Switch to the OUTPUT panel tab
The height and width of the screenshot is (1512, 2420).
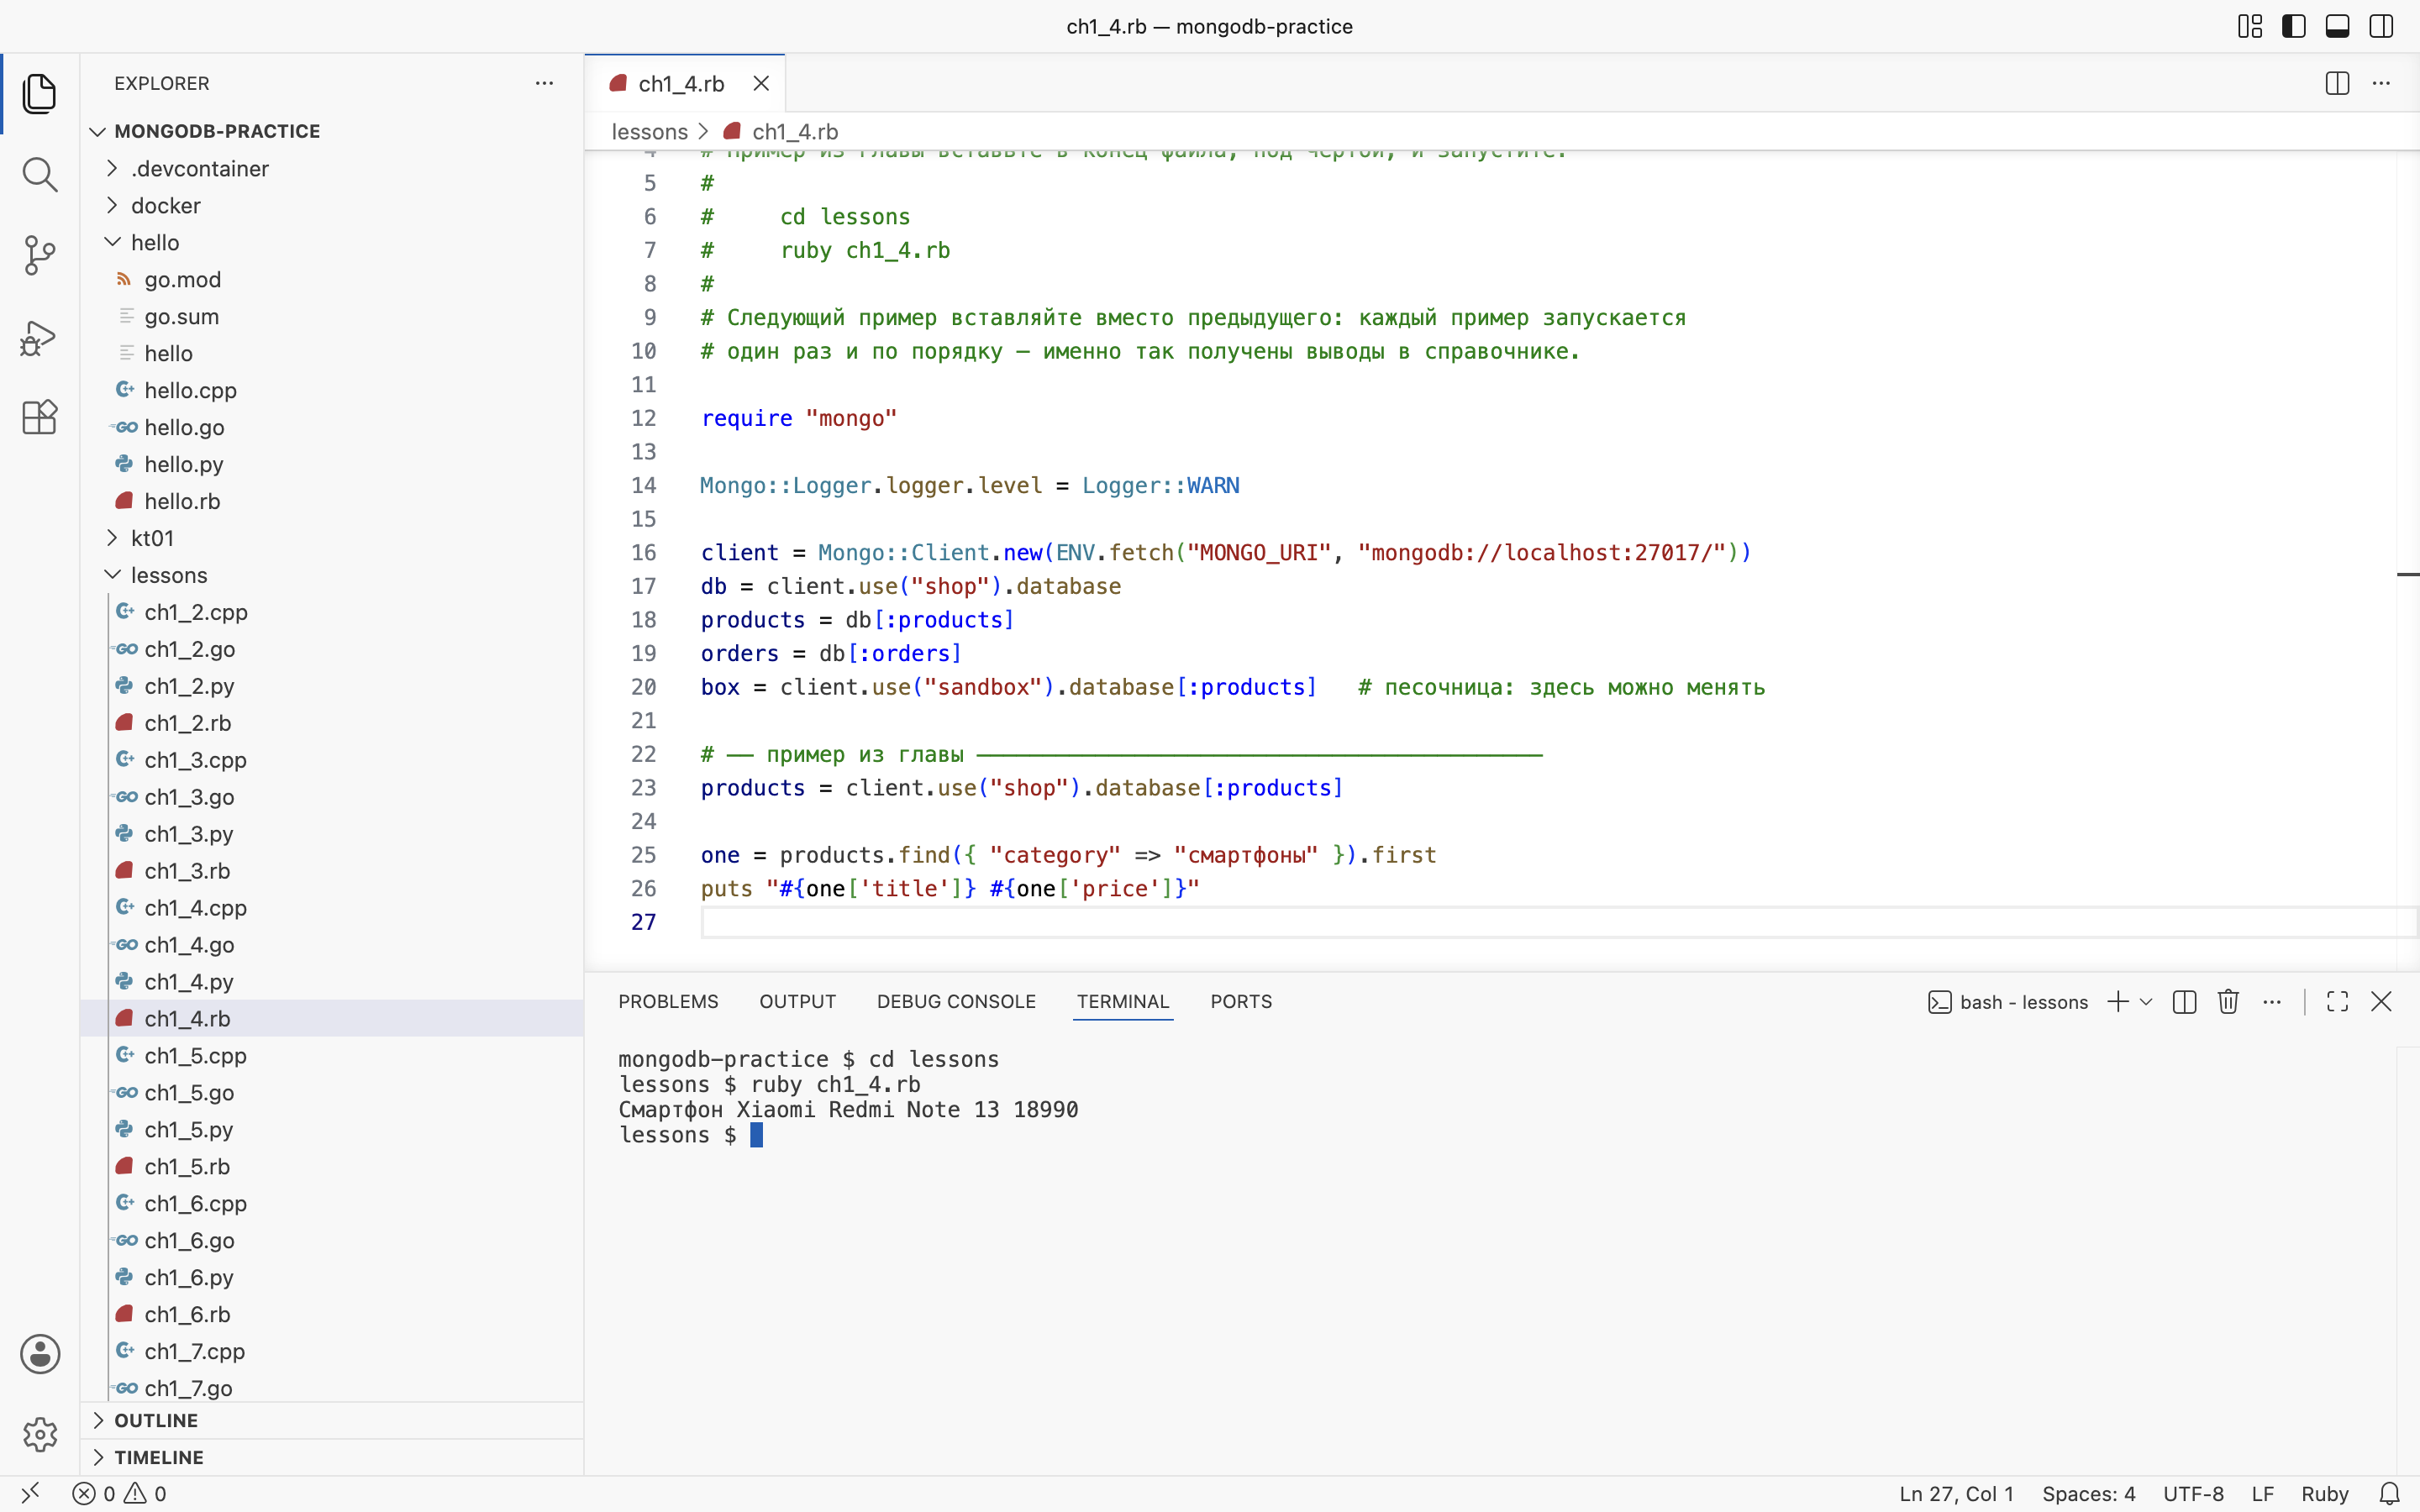click(x=797, y=1001)
